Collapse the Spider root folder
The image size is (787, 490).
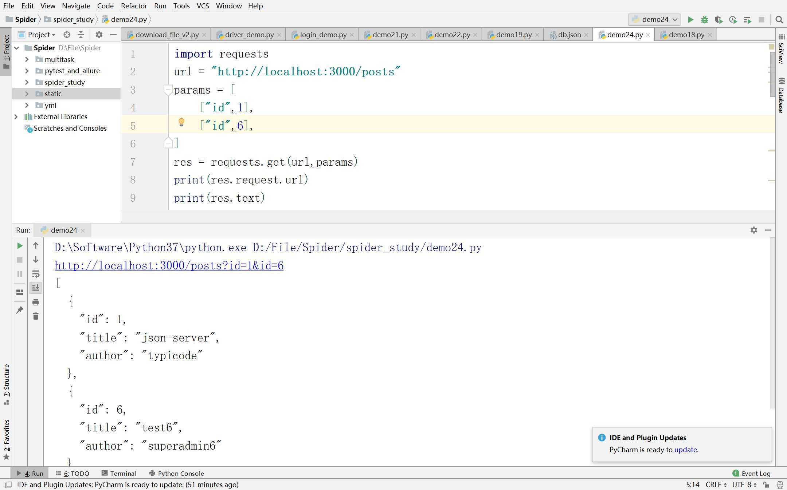tap(16, 48)
